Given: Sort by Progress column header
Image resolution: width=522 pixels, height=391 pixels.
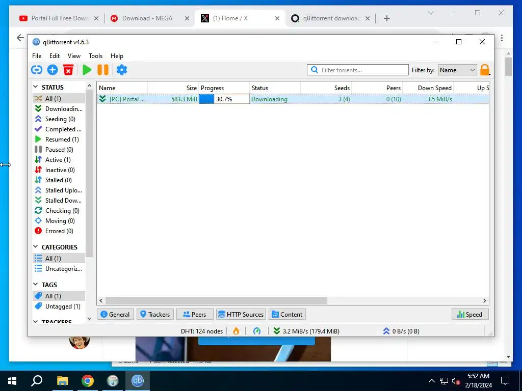Looking at the screenshot, I should [224, 88].
